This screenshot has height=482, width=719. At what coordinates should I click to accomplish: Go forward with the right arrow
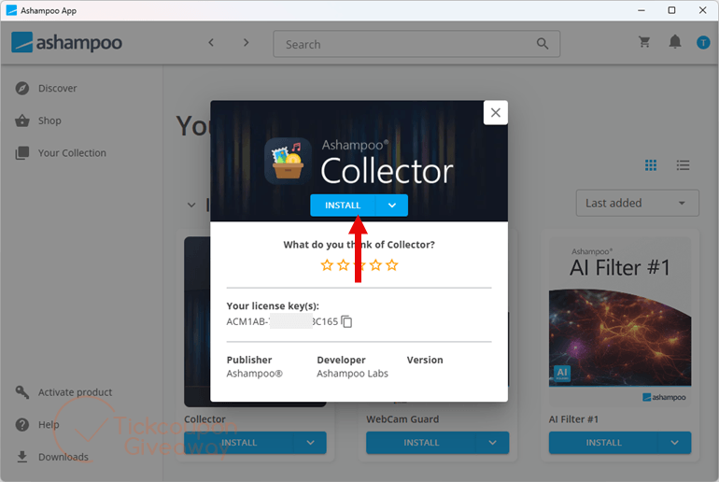pos(247,43)
